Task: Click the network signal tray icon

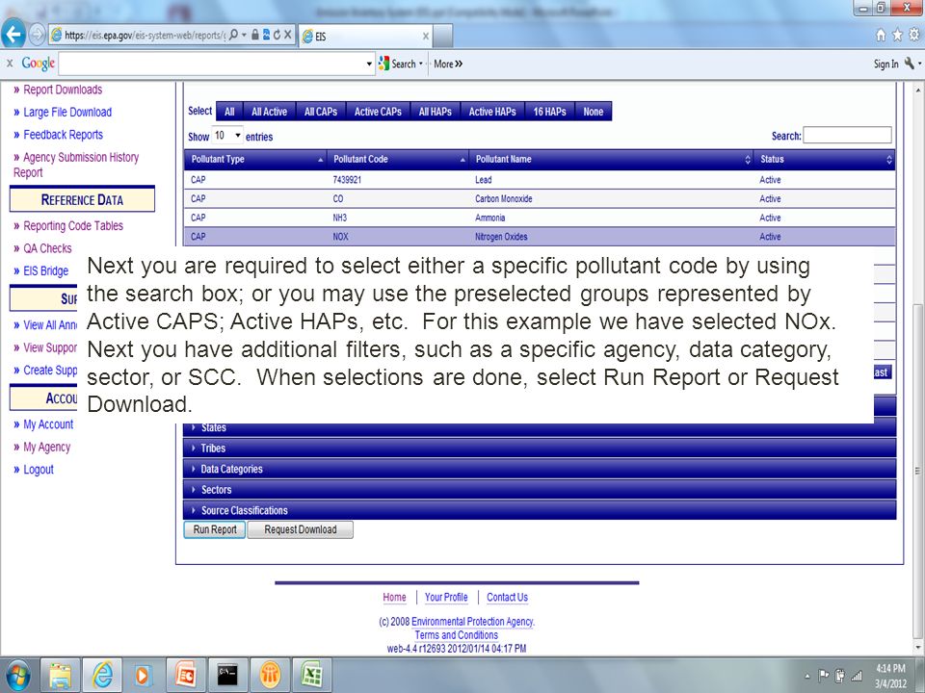Action: (856, 676)
